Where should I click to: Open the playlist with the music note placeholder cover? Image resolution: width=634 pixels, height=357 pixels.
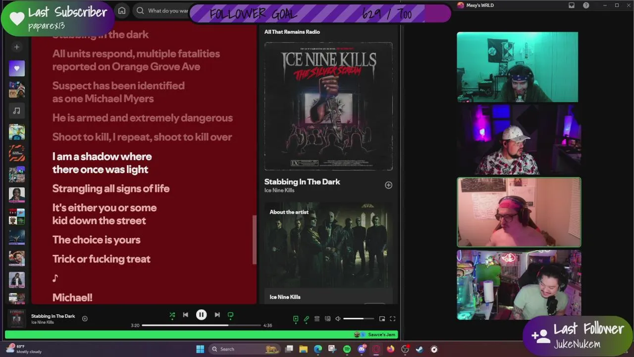[x=17, y=111]
